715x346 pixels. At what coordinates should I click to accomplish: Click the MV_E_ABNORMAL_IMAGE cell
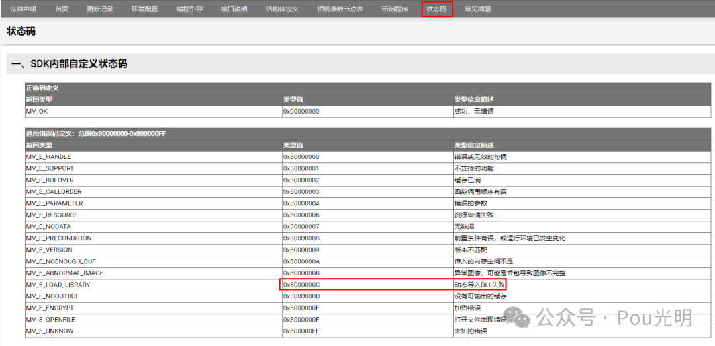click(154, 273)
